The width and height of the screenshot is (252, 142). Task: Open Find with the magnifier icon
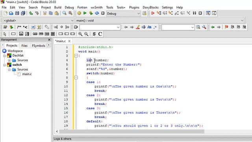[65, 13]
